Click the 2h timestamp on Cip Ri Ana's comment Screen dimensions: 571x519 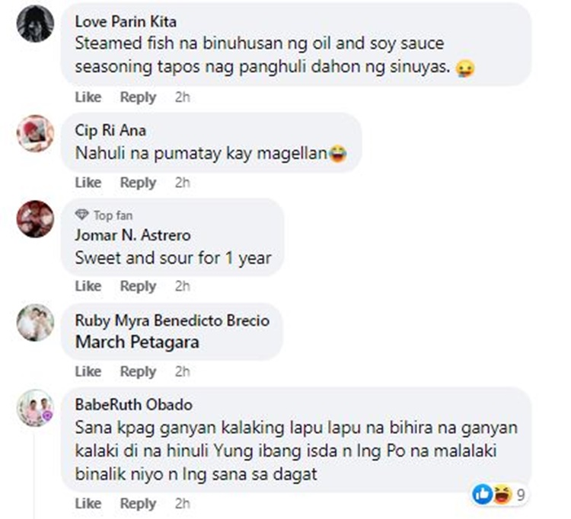click(x=182, y=183)
